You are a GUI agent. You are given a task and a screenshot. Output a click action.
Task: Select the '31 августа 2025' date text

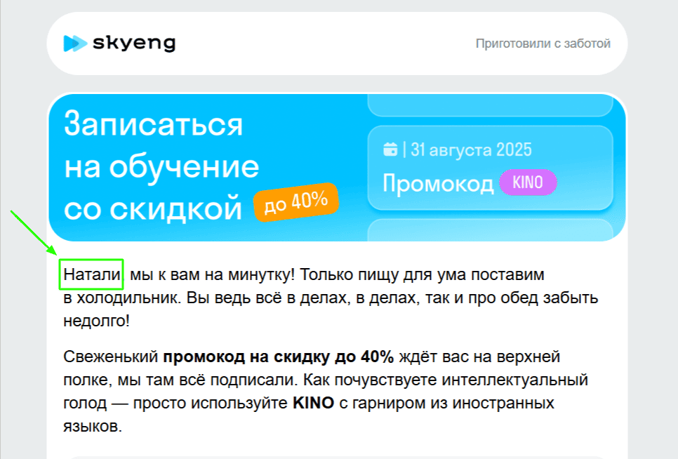pos(471,149)
